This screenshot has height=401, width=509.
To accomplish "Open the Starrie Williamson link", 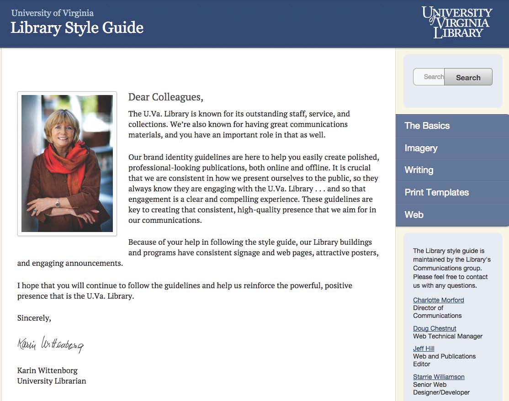I will click(439, 377).
